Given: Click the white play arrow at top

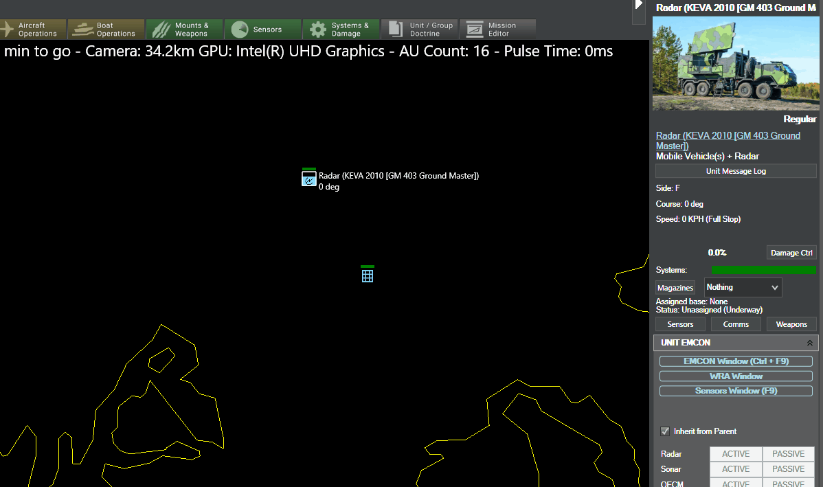Looking at the screenshot, I should click(x=638, y=5).
